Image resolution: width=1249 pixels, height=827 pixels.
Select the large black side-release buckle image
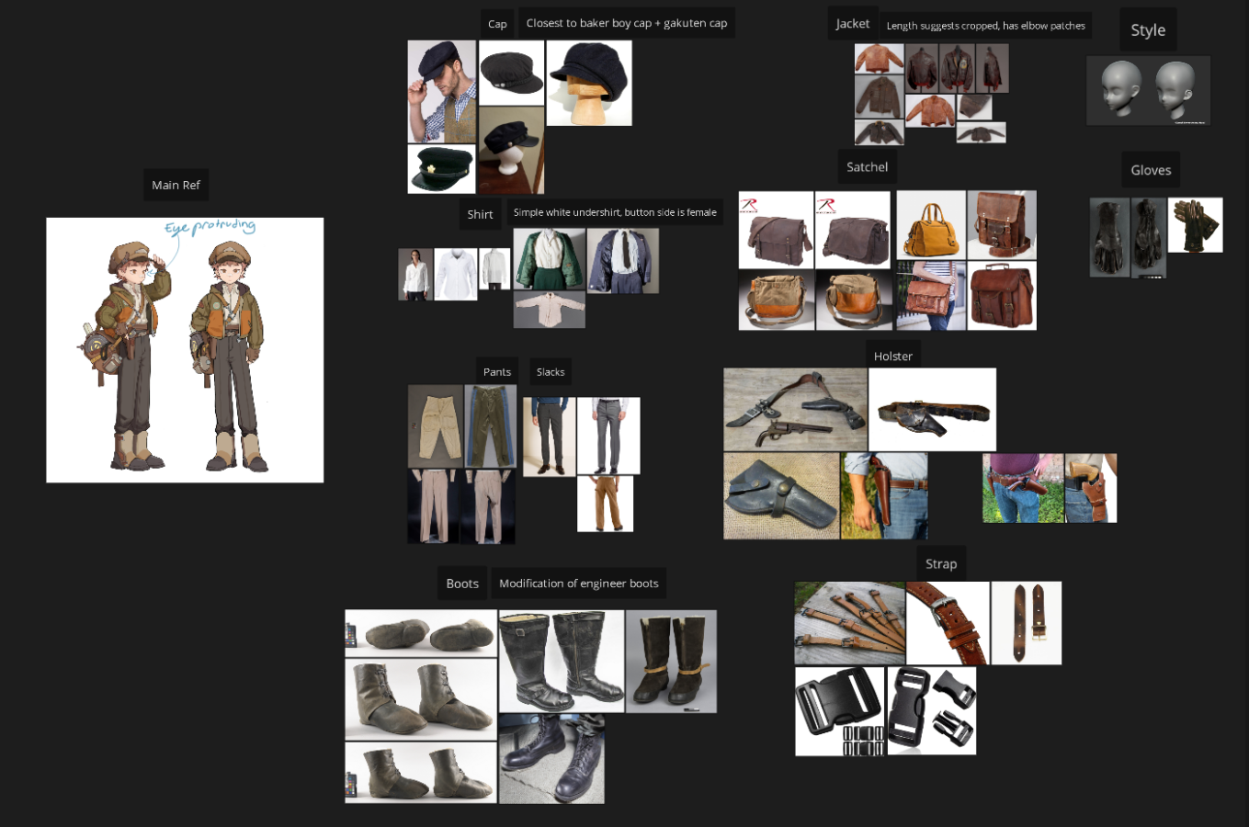840,711
